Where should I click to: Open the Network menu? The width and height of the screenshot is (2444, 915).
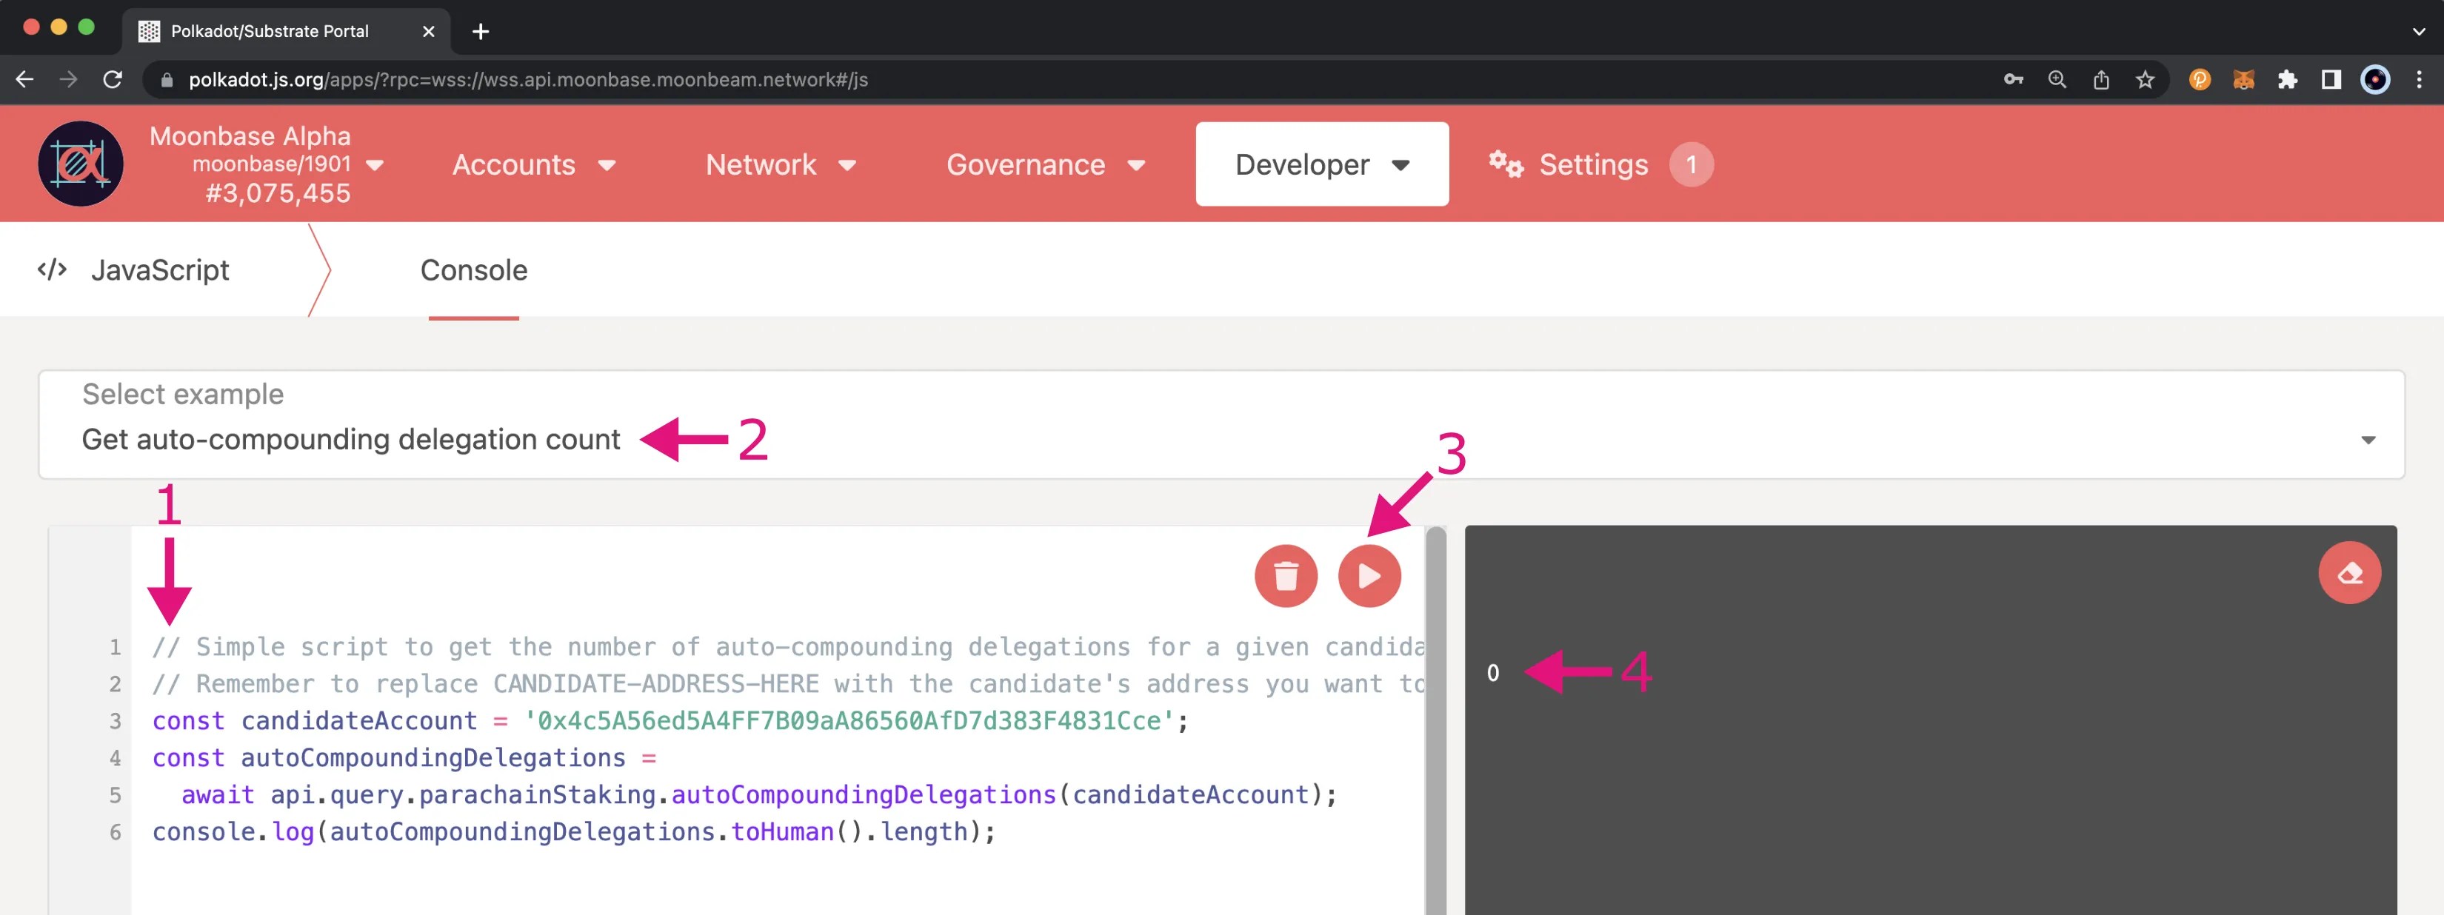pos(780,164)
